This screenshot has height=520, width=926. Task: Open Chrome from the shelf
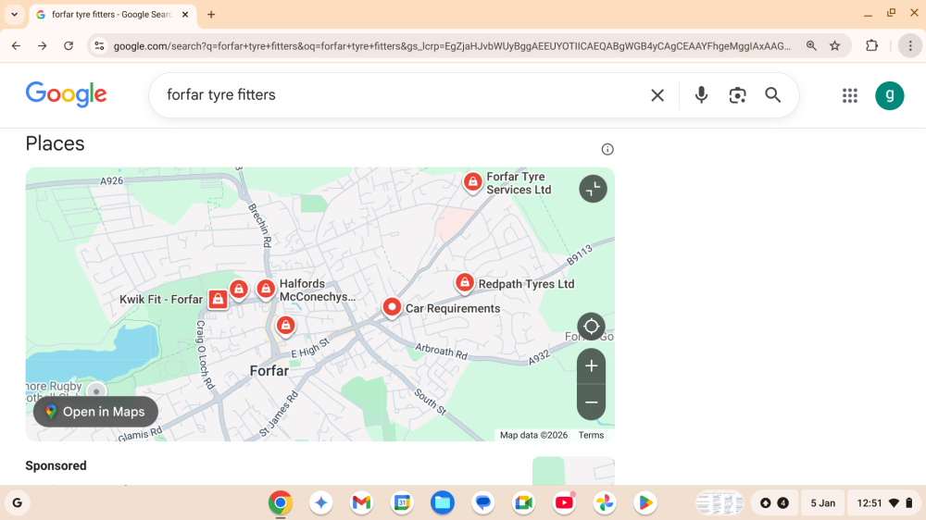coord(281,503)
